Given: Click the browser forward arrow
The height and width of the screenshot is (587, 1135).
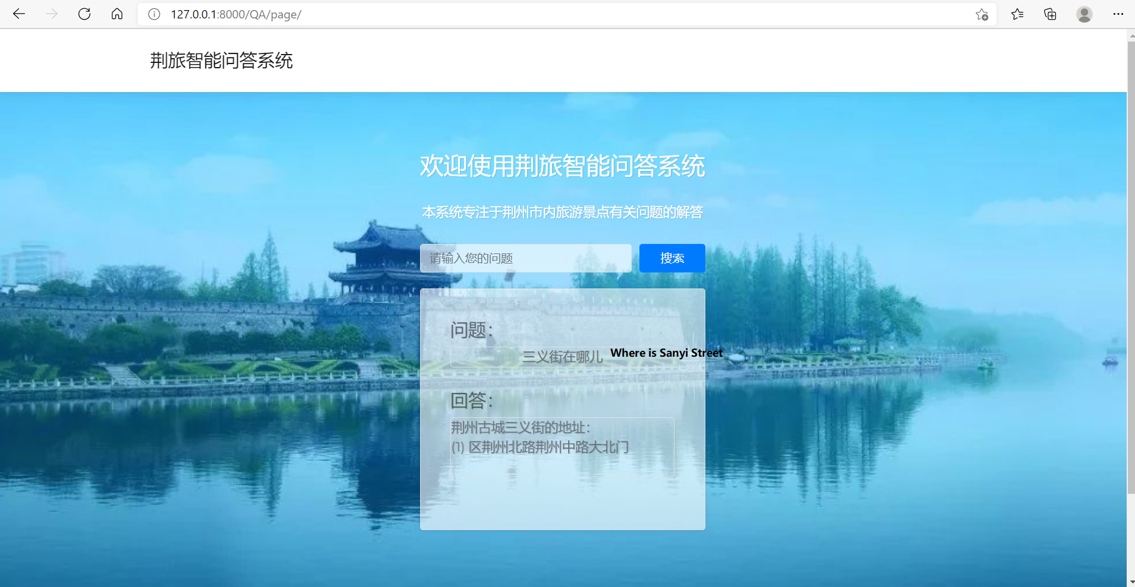Looking at the screenshot, I should click(x=52, y=14).
